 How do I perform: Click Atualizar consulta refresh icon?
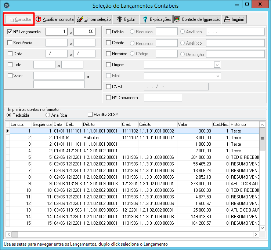38,19
